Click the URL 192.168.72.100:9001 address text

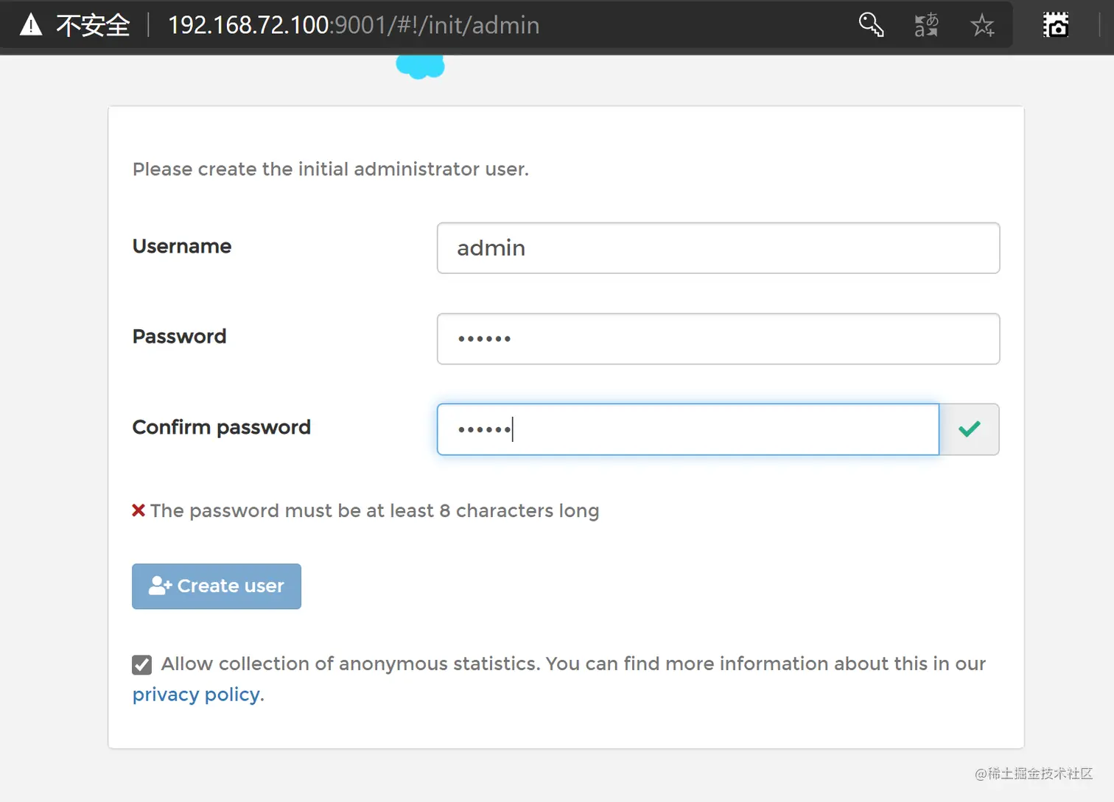tap(354, 25)
